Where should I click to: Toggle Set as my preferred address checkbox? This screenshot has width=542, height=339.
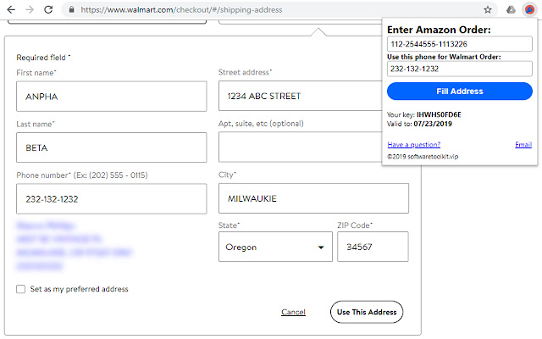[x=21, y=289]
